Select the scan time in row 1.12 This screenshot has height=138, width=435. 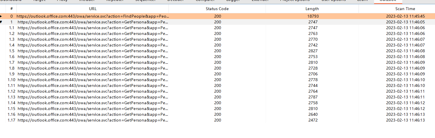(x=406, y=91)
